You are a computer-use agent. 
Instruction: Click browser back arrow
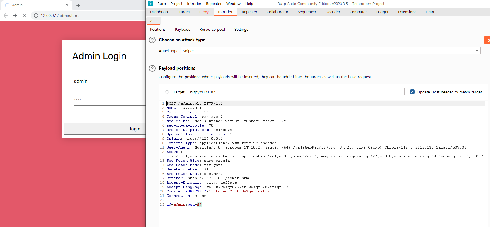point(6,16)
